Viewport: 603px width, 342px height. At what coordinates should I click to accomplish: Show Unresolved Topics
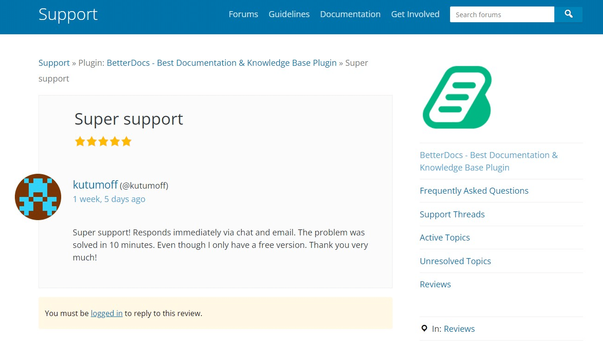coord(455,261)
